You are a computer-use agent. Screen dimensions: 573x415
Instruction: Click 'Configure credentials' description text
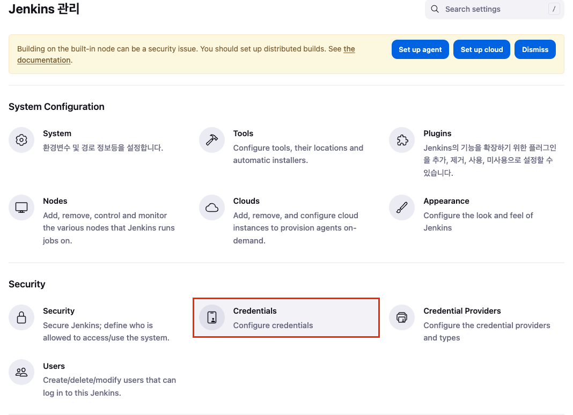(273, 325)
